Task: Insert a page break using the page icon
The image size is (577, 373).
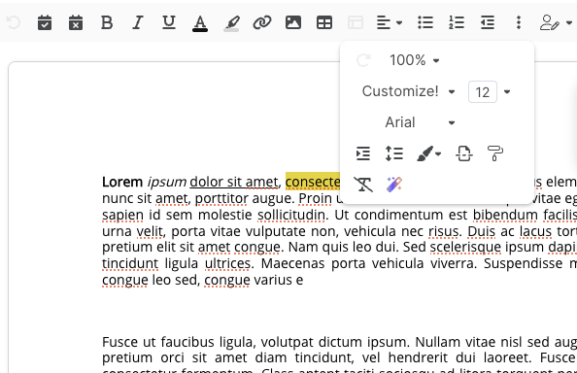Action: pyautogui.click(x=464, y=153)
